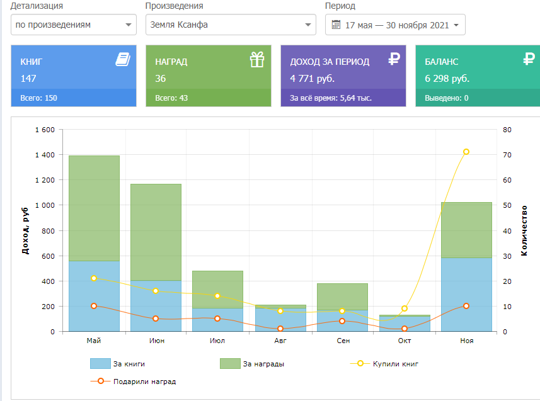Click ruble icon on Доход за период card

[x=394, y=60]
